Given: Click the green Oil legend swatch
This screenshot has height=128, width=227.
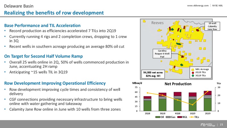Looking at the screenshot, I should (158, 117).
